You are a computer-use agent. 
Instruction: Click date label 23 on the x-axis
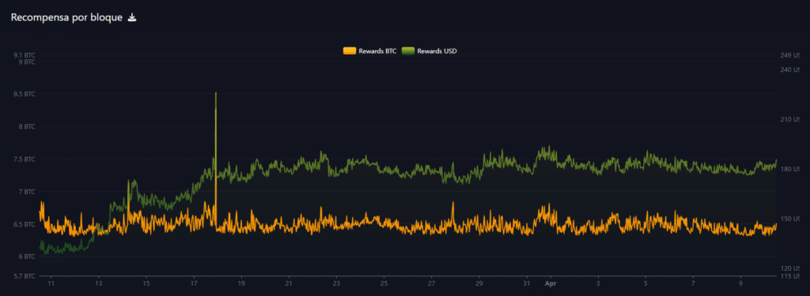336,283
